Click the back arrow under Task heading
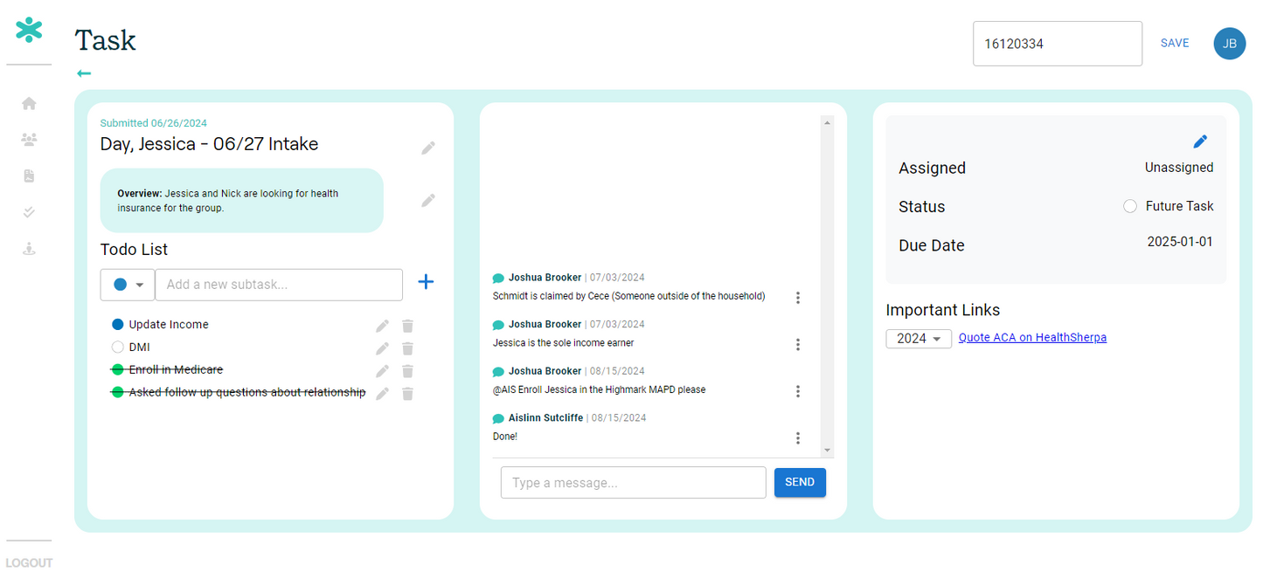Image resolution: width=1263 pixels, height=585 pixels. (x=84, y=74)
